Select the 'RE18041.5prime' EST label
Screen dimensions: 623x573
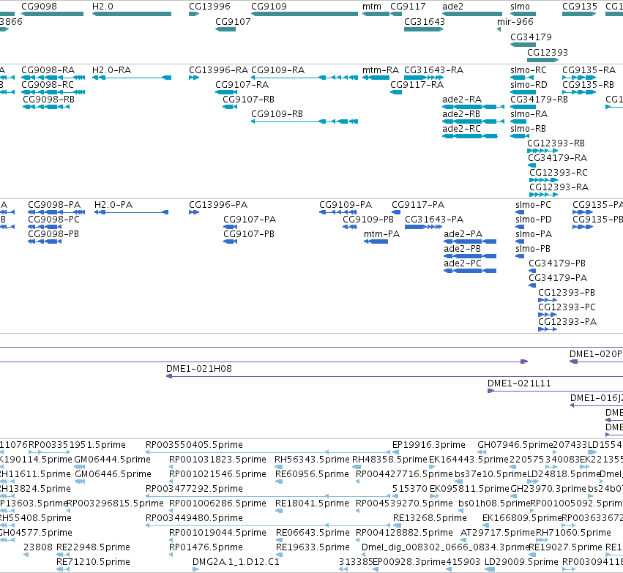[312, 503]
